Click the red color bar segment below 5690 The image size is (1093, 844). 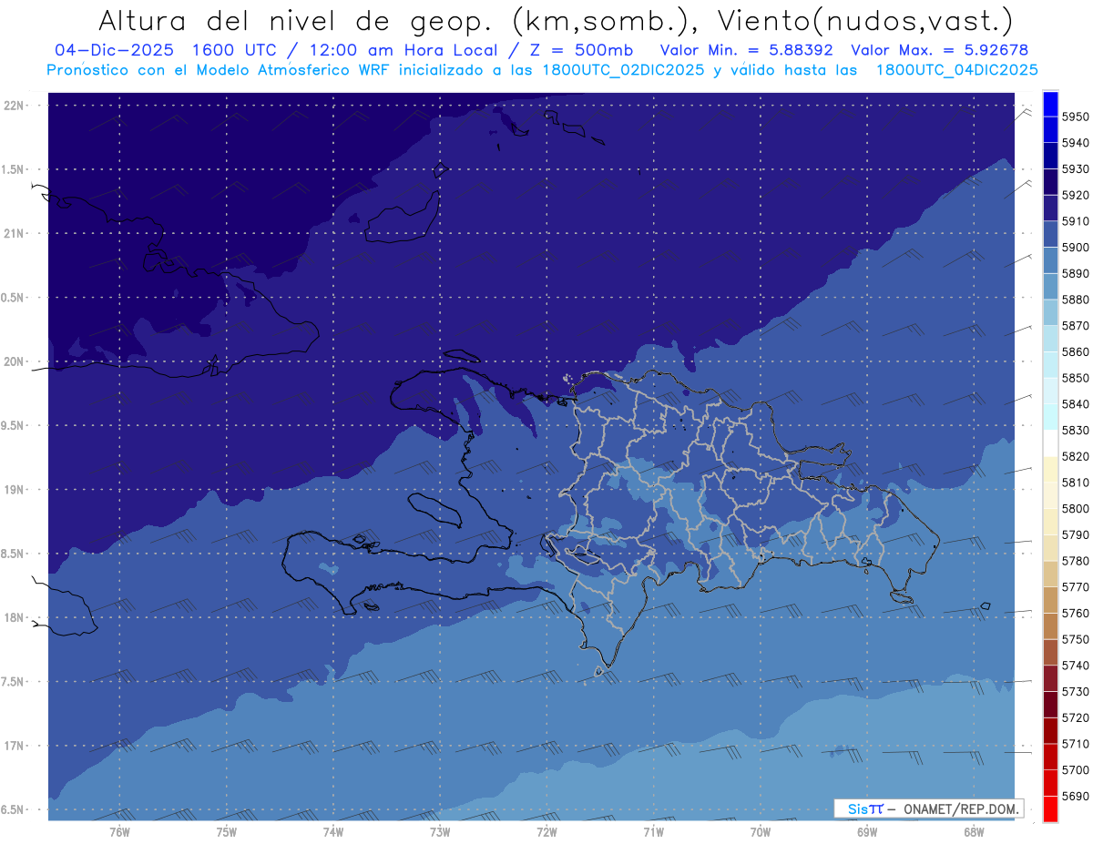click(1050, 808)
